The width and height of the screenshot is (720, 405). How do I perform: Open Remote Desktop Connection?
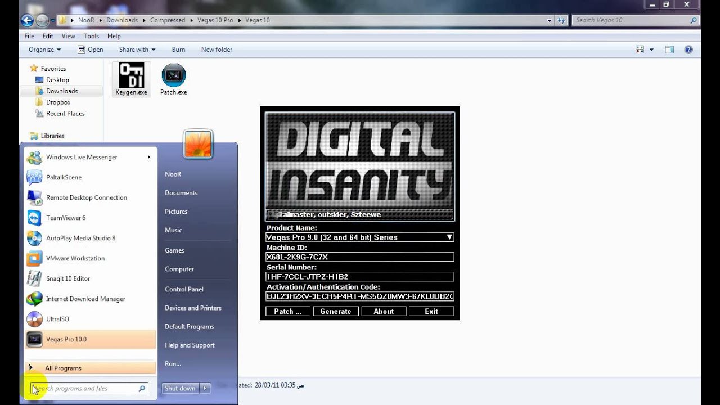pos(89,197)
